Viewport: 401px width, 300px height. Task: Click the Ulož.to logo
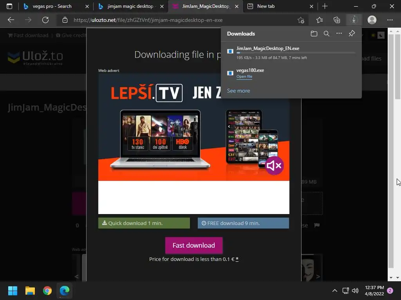coord(35,57)
